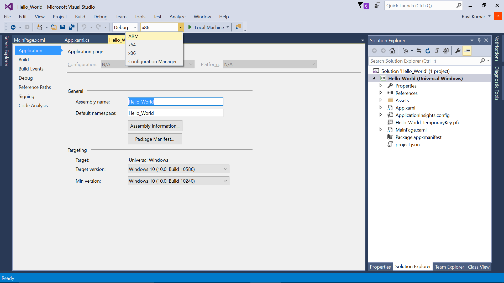Select Hello_World_TemporaryKey.pfx file
Screen dimensions: 504x283
point(427,122)
